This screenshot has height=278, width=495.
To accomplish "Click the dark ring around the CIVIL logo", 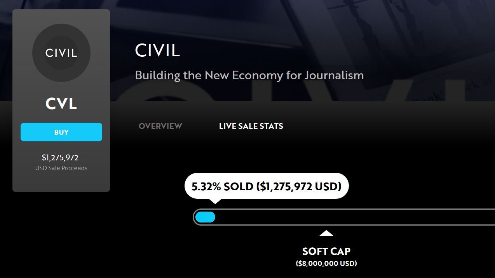I will coord(38,53).
